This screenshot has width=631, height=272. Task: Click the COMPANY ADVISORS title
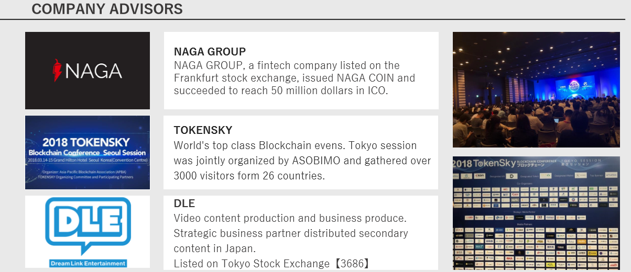pos(107,9)
